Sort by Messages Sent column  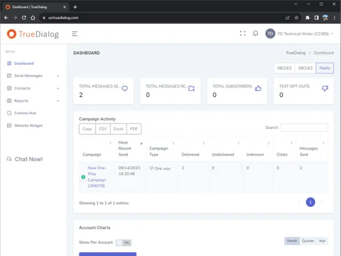point(312,149)
